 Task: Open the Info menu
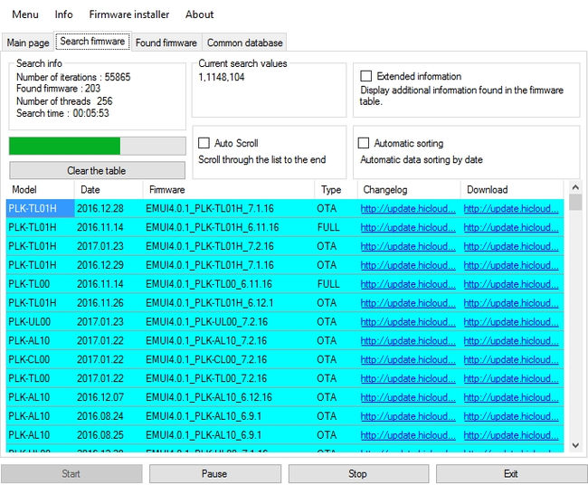tap(63, 14)
